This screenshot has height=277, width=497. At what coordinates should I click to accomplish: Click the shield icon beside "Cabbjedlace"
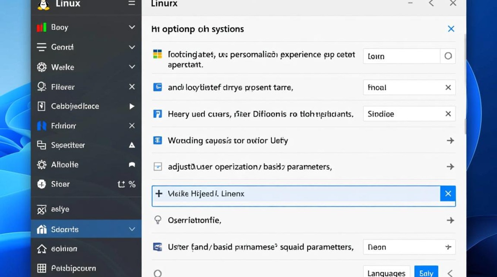[x=41, y=106]
